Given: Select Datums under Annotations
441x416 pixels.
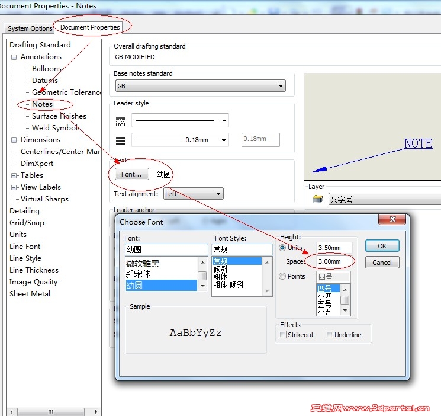Looking at the screenshot, I should tap(45, 81).
